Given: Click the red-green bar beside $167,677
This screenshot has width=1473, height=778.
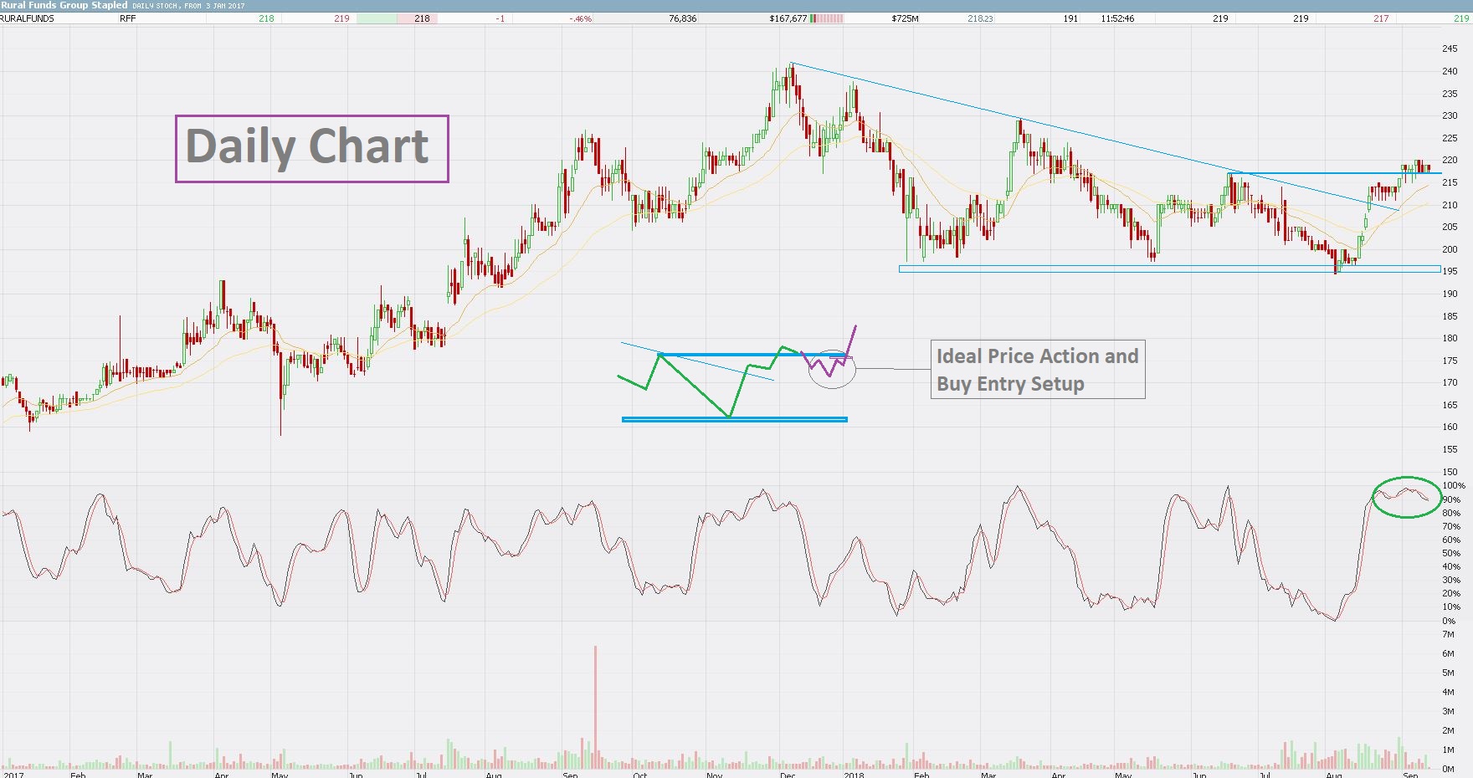Looking at the screenshot, I should click(827, 18).
